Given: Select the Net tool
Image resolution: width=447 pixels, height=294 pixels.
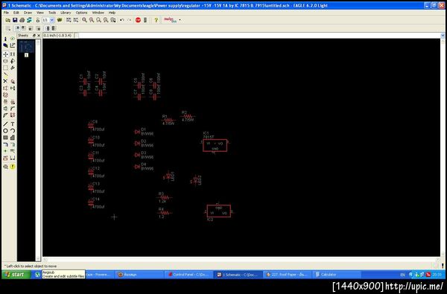Looking at the screenshot, I should [x=13, y=144].
